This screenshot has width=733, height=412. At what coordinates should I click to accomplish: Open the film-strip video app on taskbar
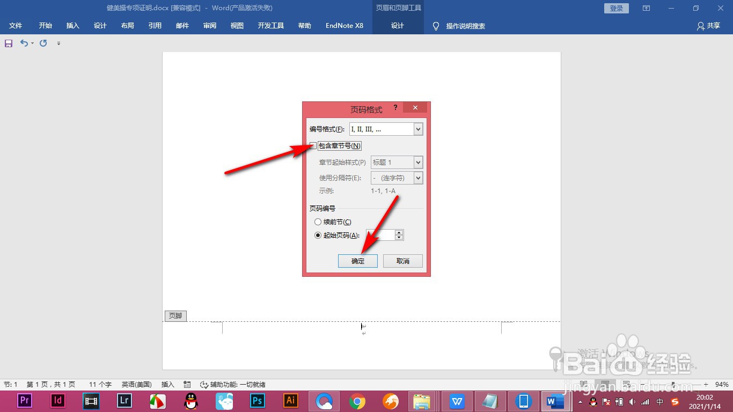91,401
